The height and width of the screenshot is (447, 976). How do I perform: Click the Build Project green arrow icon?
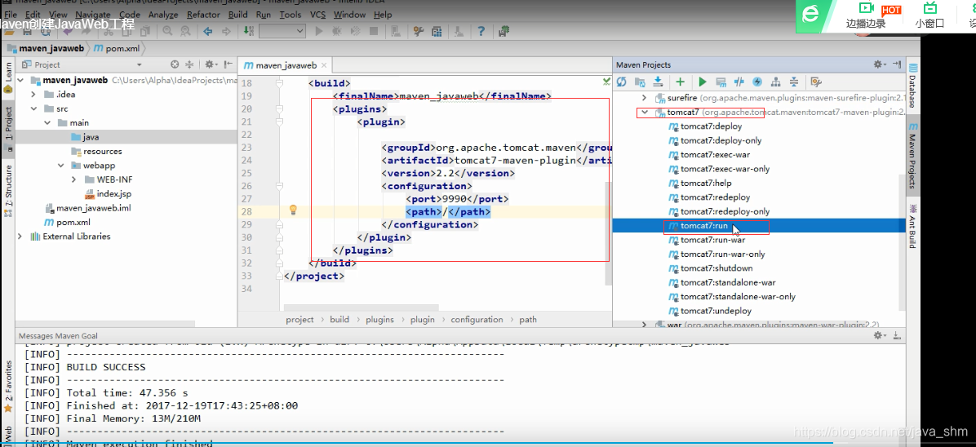coord(249,30)
